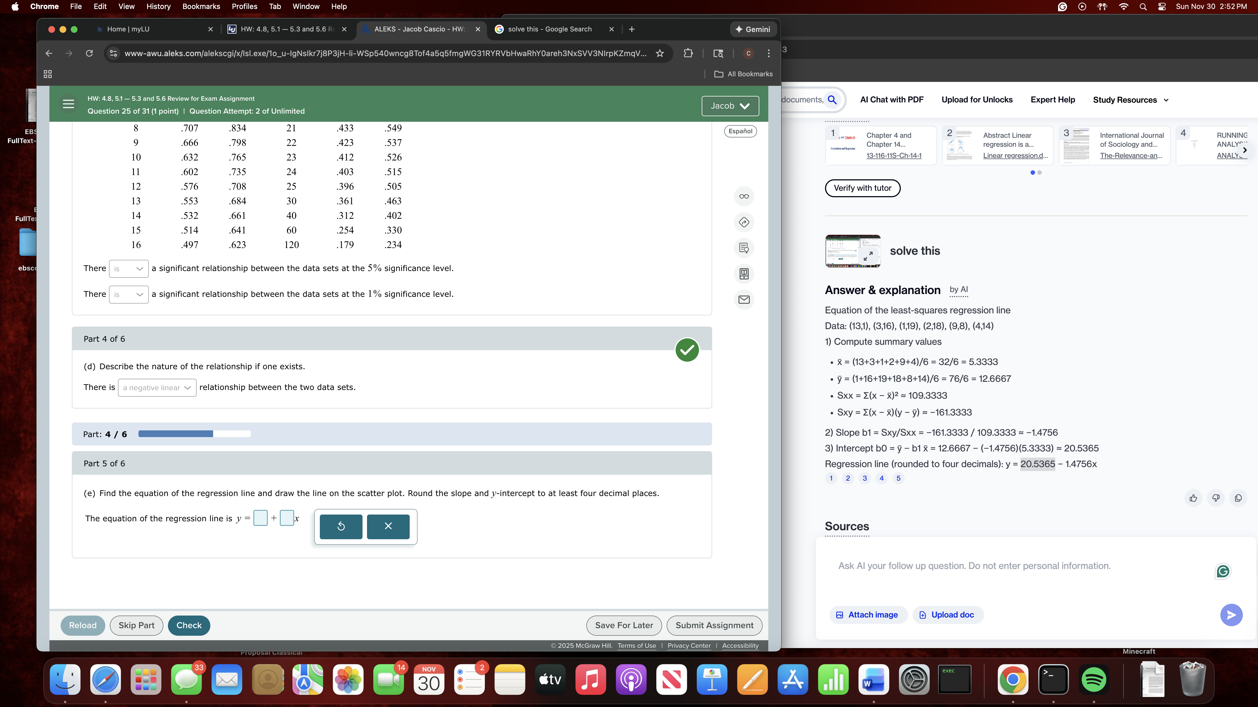Select the share/redirect diamond icon
This screenshot has height=707, width=1258.
(x=744, y=222)
